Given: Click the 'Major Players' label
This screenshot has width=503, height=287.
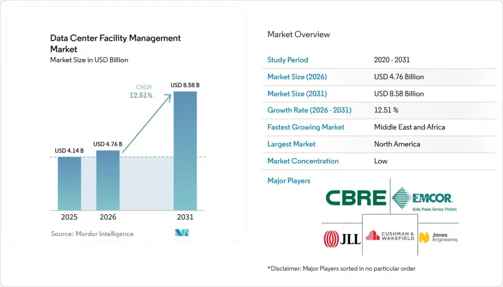Looking at the screenshot, I should tap(289, 181).
